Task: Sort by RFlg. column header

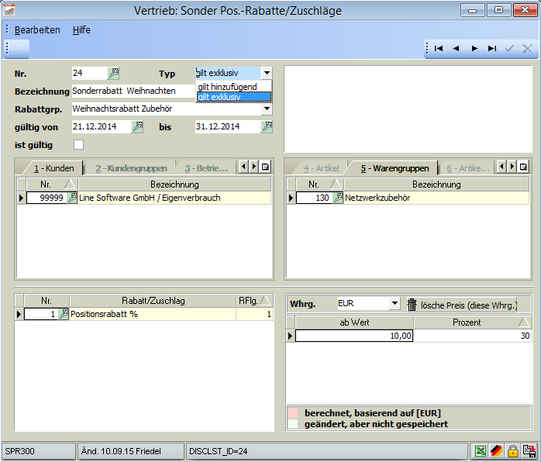Action: [254, 301]
